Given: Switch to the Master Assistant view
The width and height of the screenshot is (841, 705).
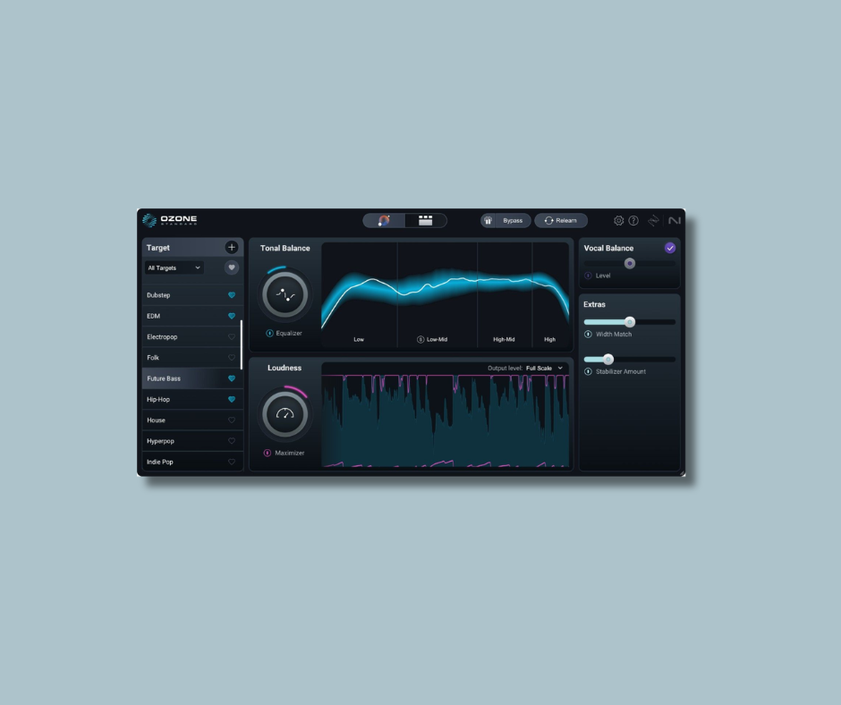Looking at the screenshot, I should tap(384, 220).
